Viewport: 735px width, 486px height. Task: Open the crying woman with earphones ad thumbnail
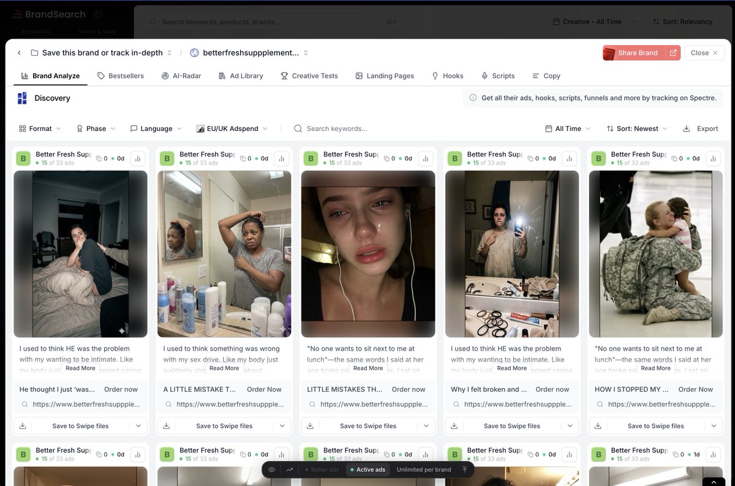coord(368,254)
